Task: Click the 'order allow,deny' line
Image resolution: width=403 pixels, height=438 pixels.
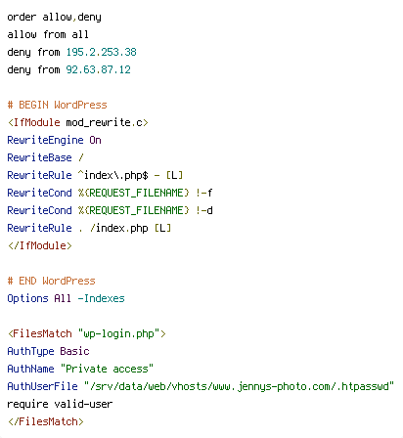Action: coord(54,17)
